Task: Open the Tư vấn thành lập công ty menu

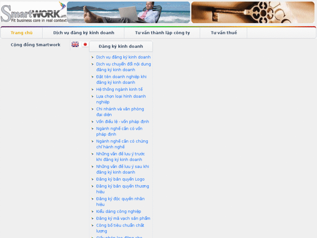Action: click(162, 33)
